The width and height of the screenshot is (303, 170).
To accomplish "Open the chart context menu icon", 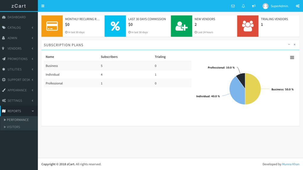I will (292, 57).
